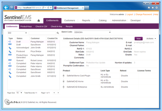Open browser tools gear icon

157,8
